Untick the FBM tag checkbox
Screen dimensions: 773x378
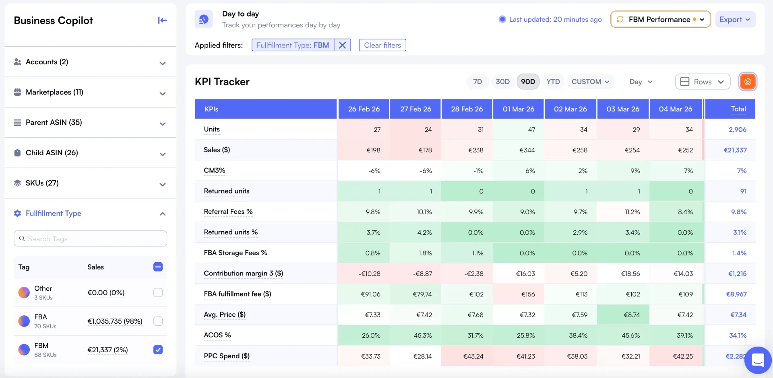click(158, 349)
